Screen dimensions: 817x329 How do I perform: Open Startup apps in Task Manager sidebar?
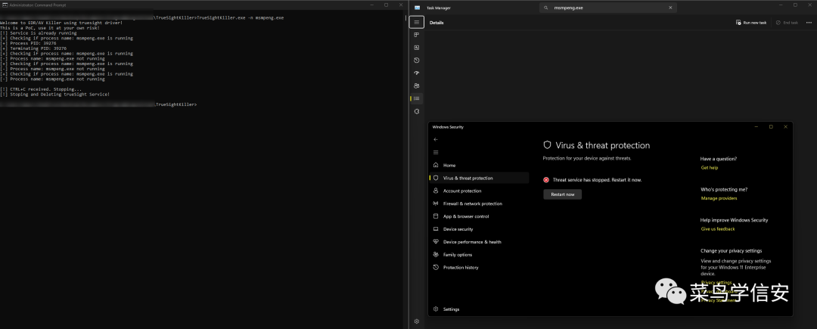tap(416, 73)
